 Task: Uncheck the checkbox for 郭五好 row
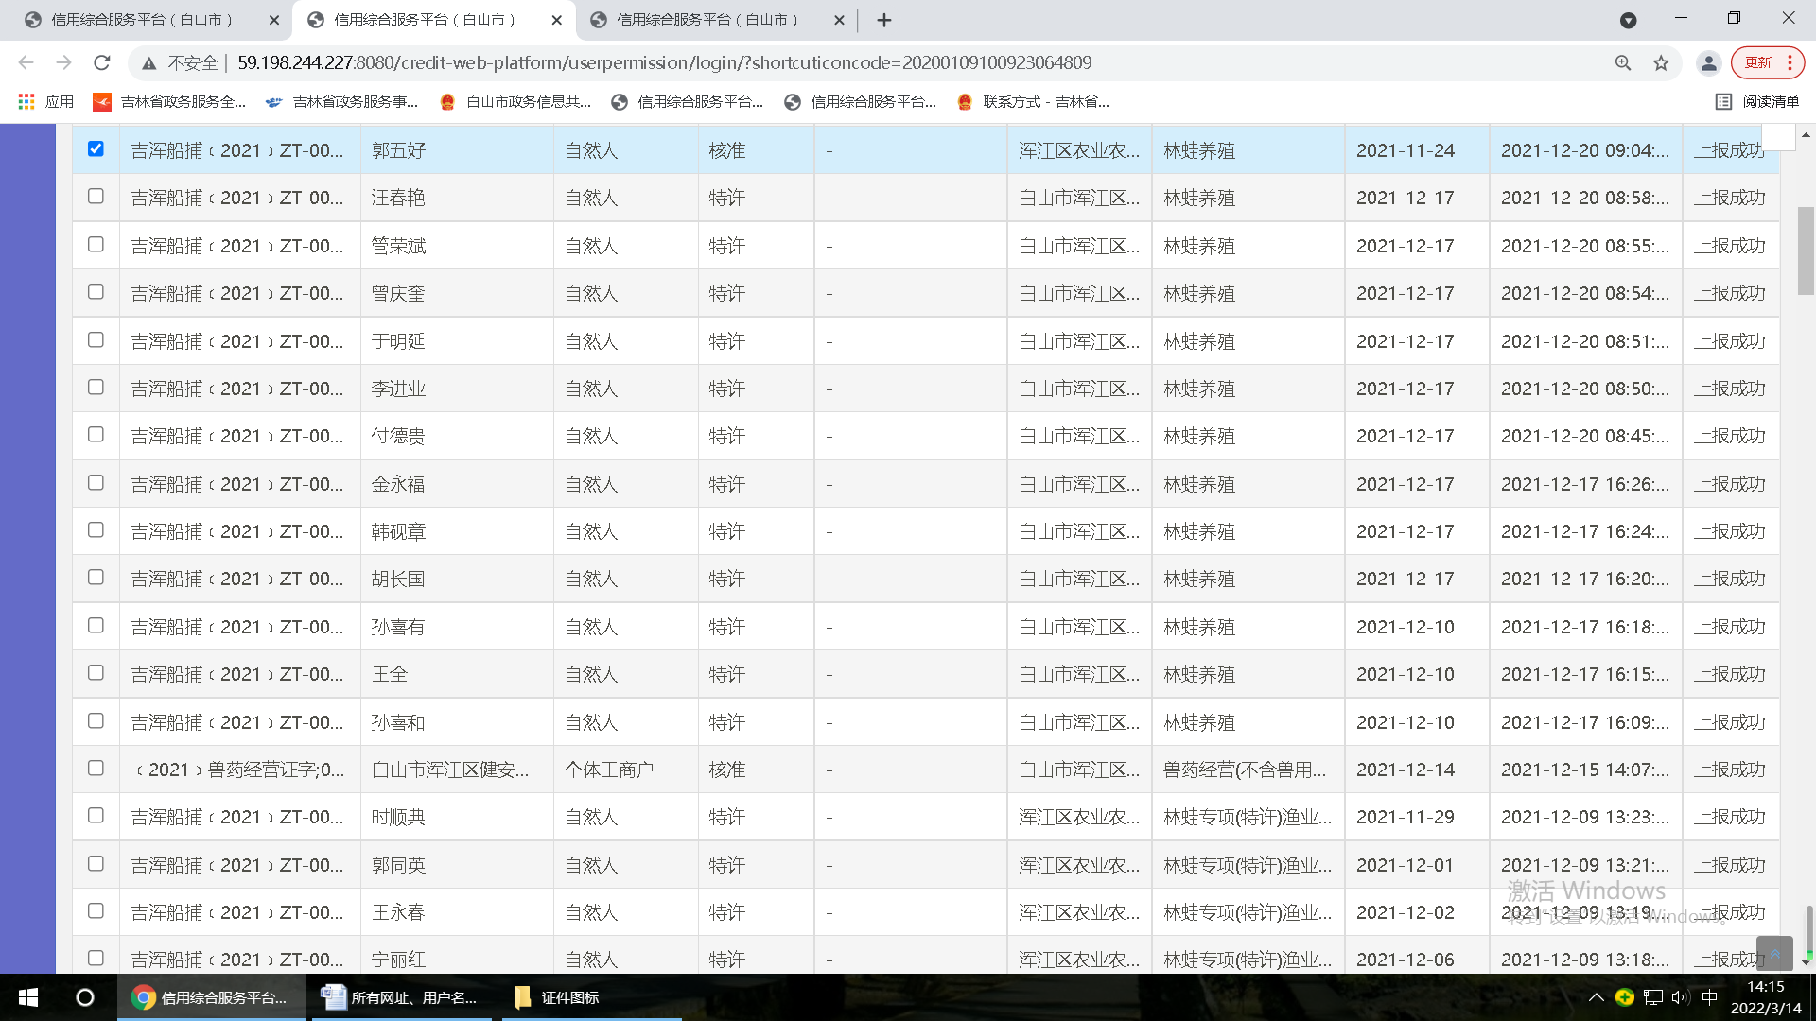coord(96,148)
